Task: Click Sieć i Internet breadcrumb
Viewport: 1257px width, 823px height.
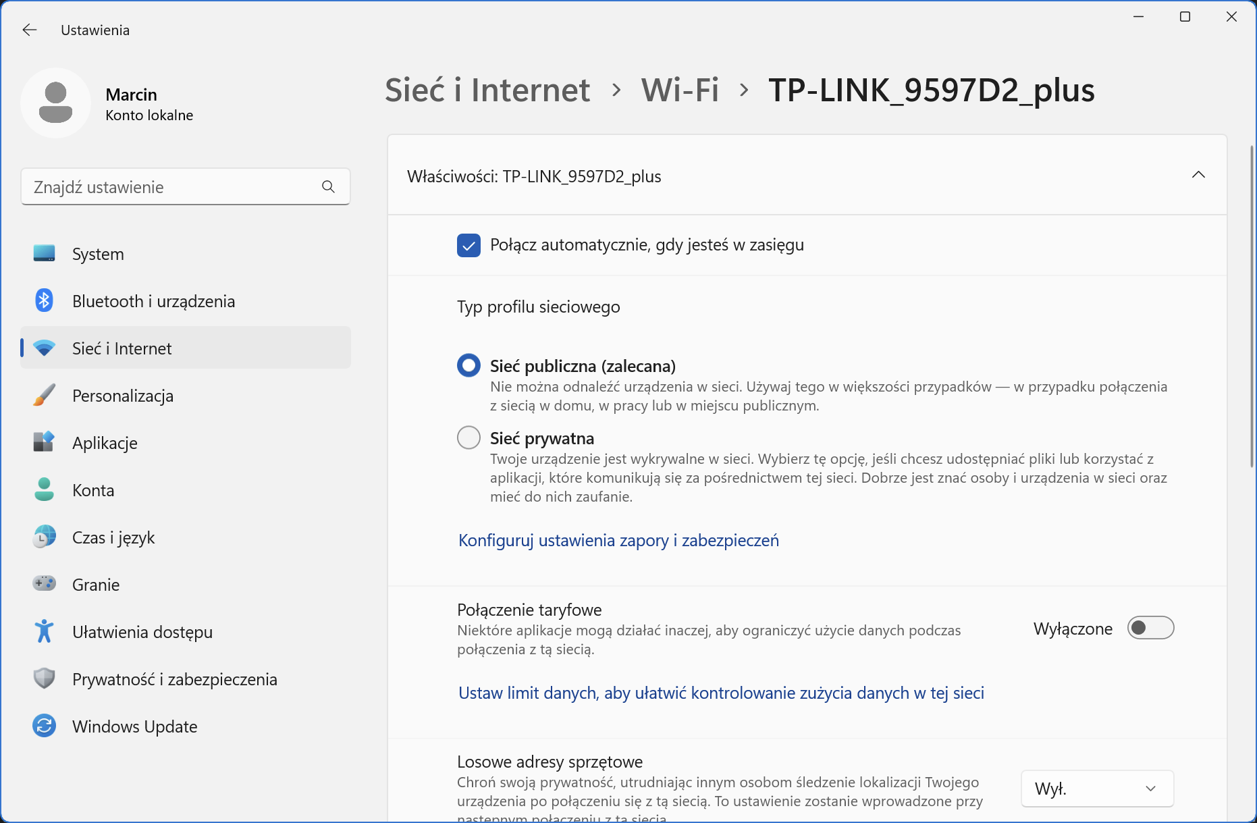Action: point(487,90)
